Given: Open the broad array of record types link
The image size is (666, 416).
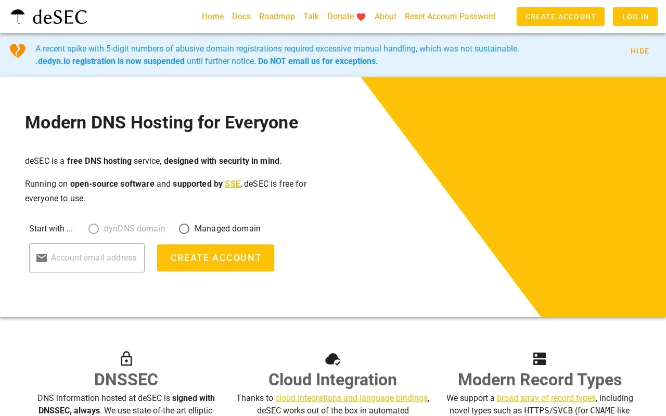Looking at the screenshot, I should click(x=546, y=398).
